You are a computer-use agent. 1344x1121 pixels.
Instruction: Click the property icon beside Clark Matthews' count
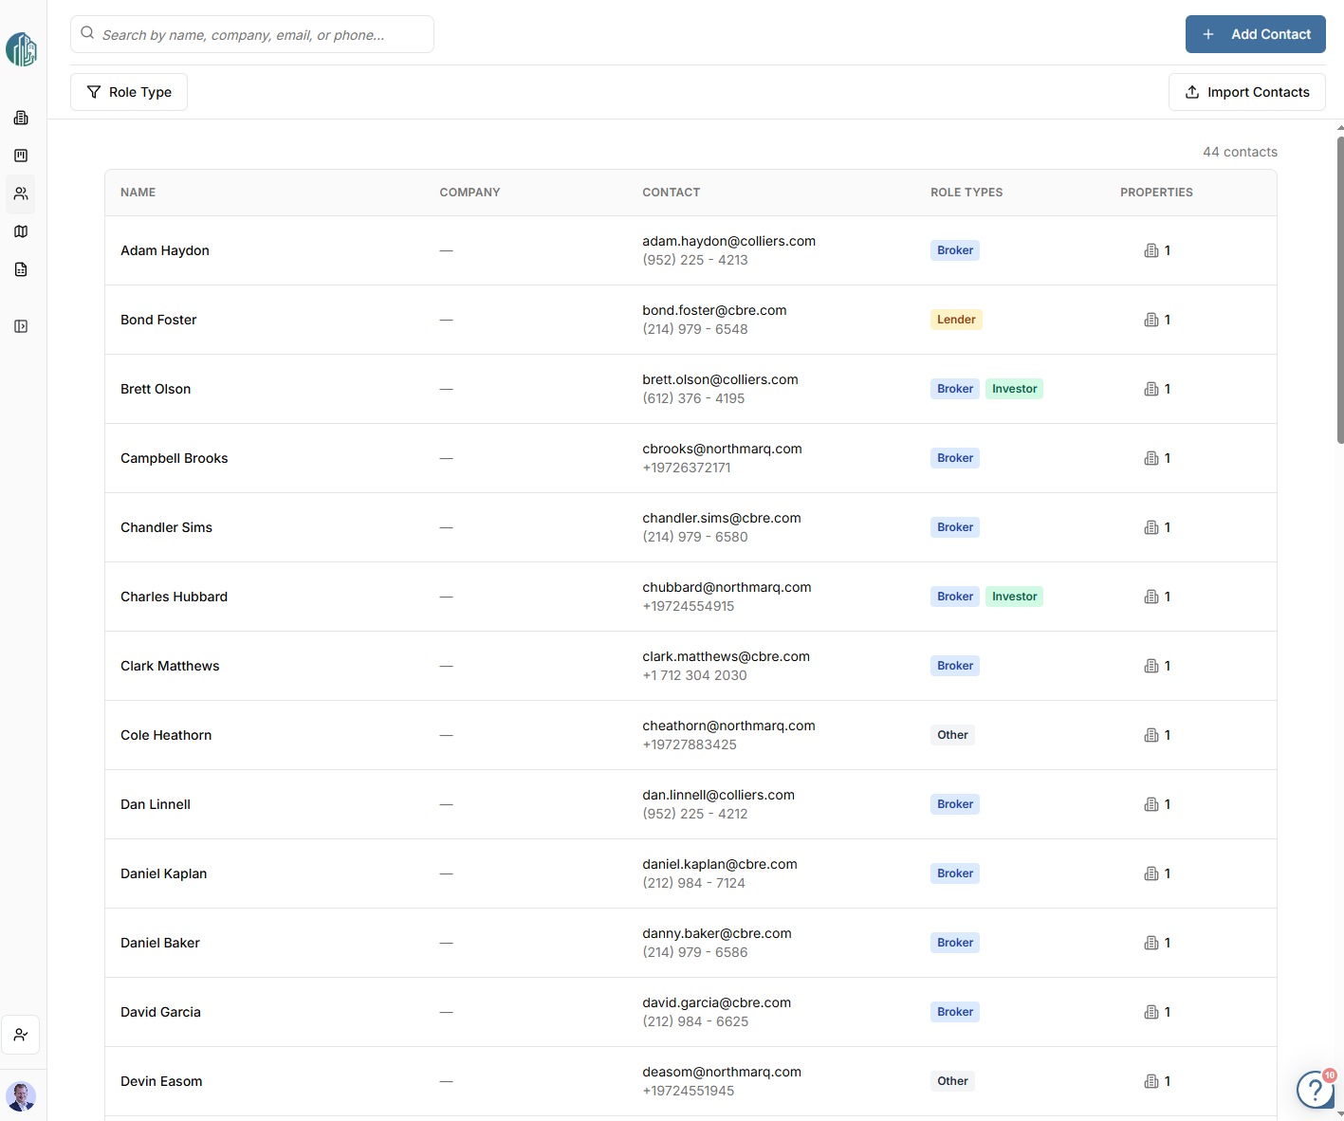point(1151,665)
